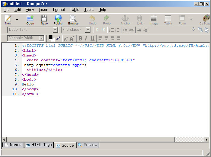The height and width of the screenshot is (157, 211).
Task: Click the definition term icon
Action: (x=139, y=30)
